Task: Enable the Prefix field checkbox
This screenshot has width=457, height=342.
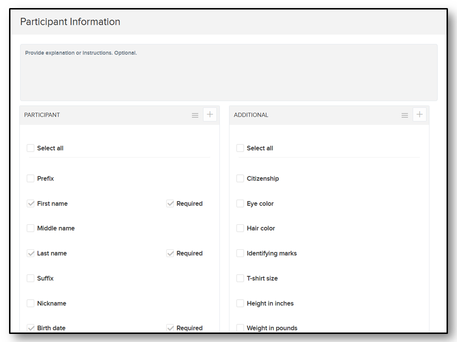Action: pyautogui.click(x=30, y=178)
